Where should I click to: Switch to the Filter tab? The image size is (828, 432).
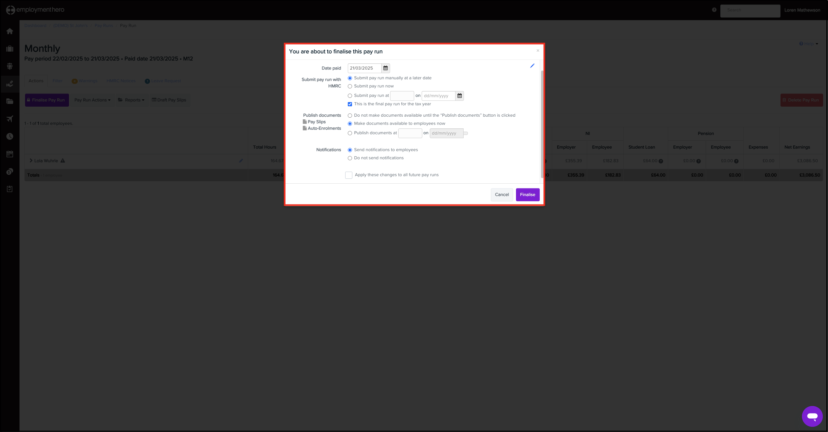click(x=58, y=81)
